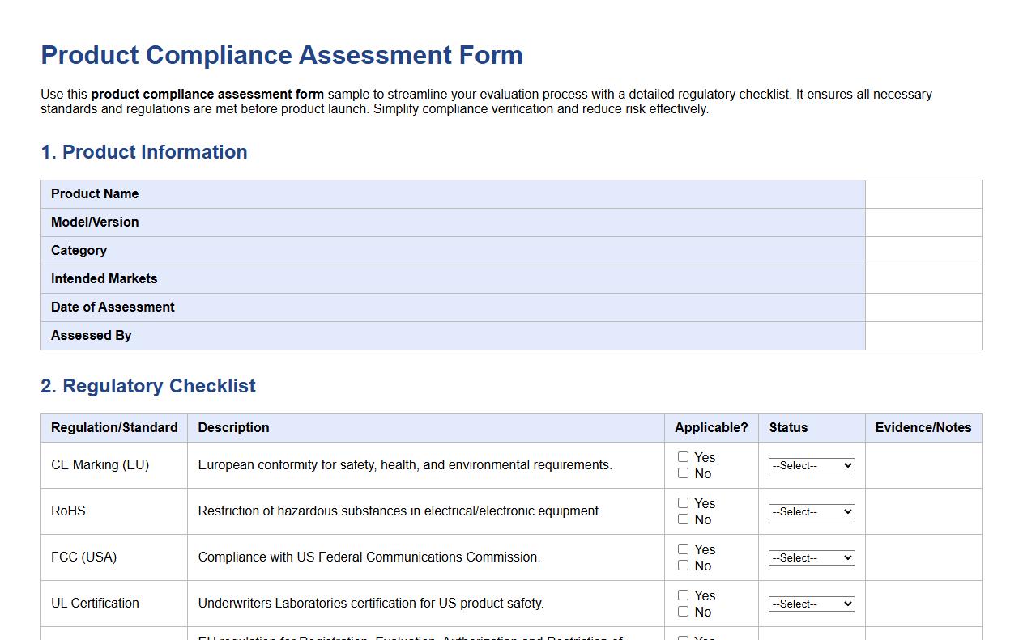Click the Assessed By input cell
The width and height of the screenshot is (1023, 640).
[923, 336]
